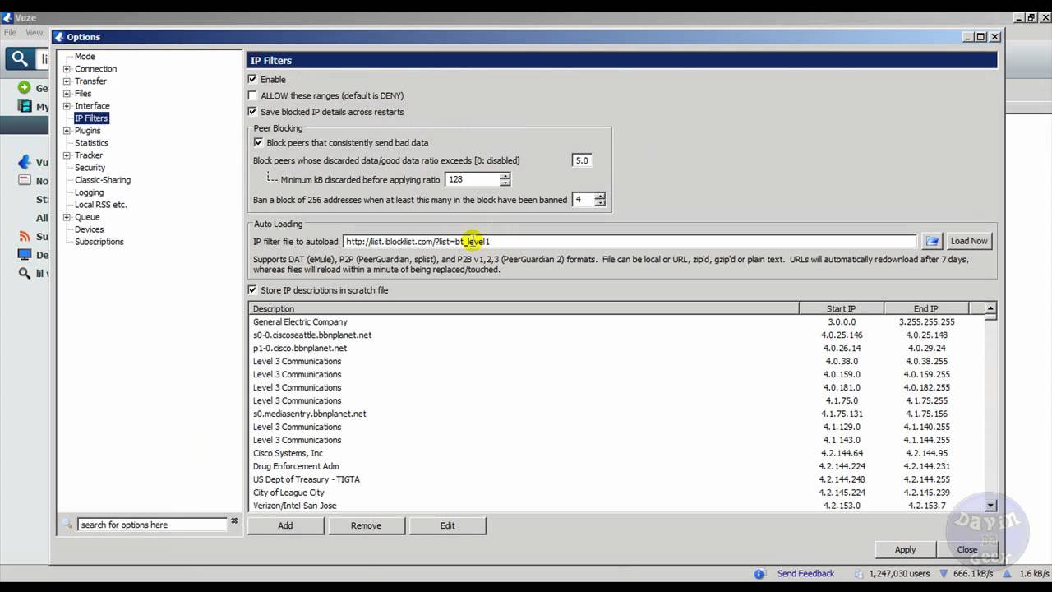Sort by the Start IP column header
The image size is (1052, 592).
[x=841, y=308]
